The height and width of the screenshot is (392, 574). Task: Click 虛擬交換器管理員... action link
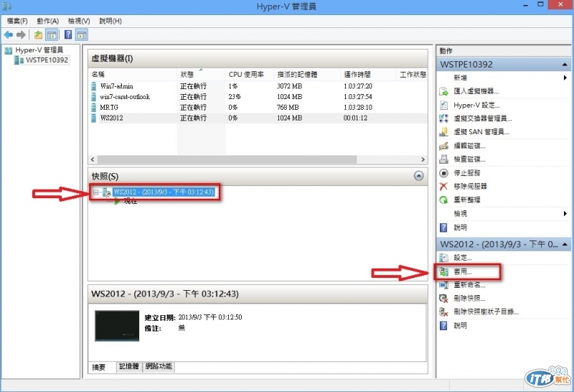tap(483, 118)
